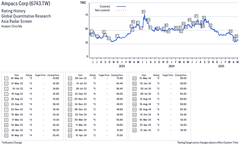
Task: Select the date 25-Nov-22 in the table
Action: click(x=17, y=109)
